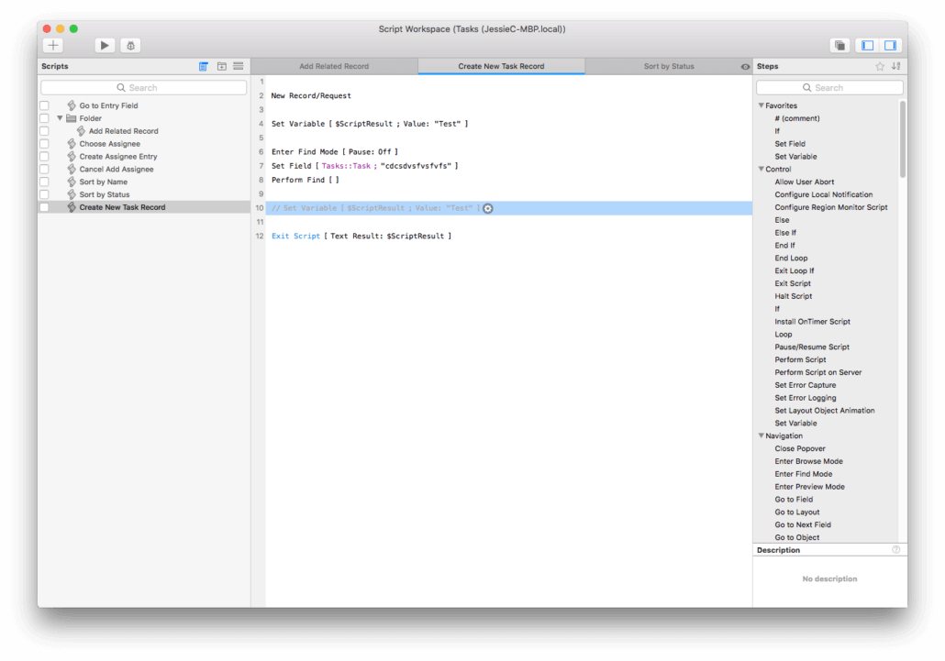945x661 pixels.
Task: Toggle the right Steps pane button
Action: tap(890, 45)
